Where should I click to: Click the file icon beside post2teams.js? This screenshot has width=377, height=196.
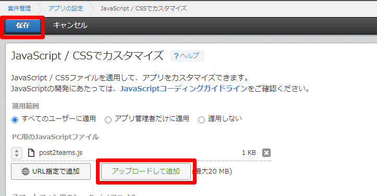(31, 153)
